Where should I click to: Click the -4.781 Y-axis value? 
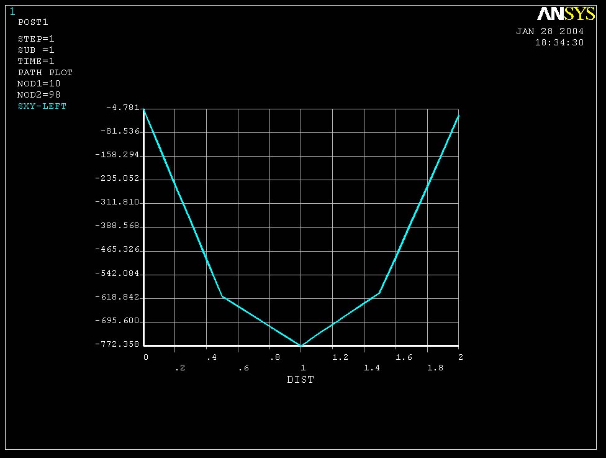122,107
